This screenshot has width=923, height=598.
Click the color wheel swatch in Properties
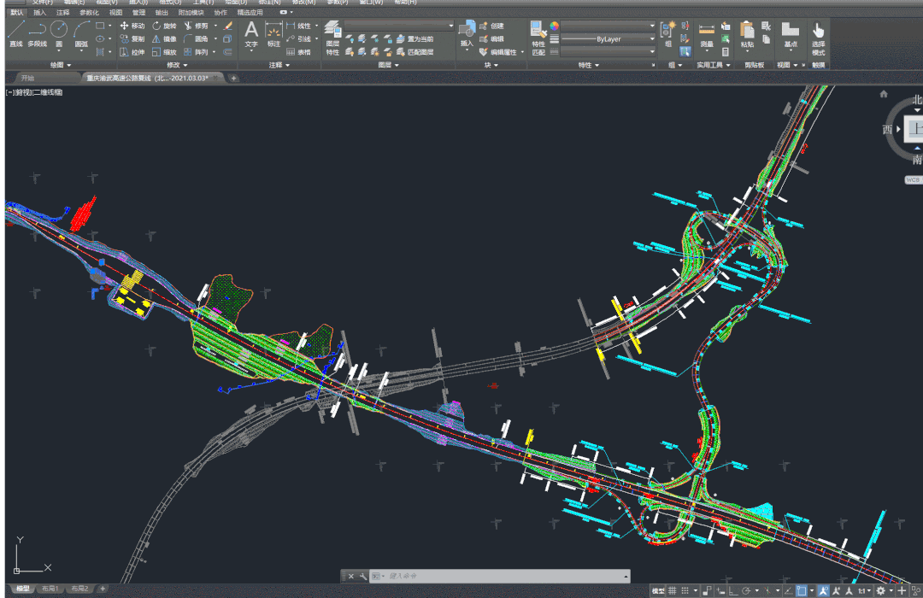554,26
